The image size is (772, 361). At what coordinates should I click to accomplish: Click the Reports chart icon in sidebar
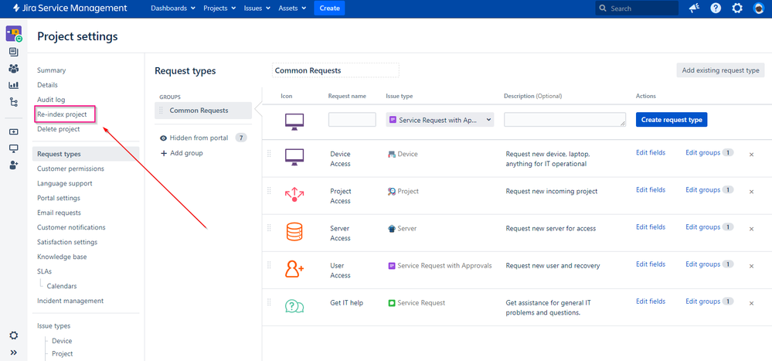point(14,85)
